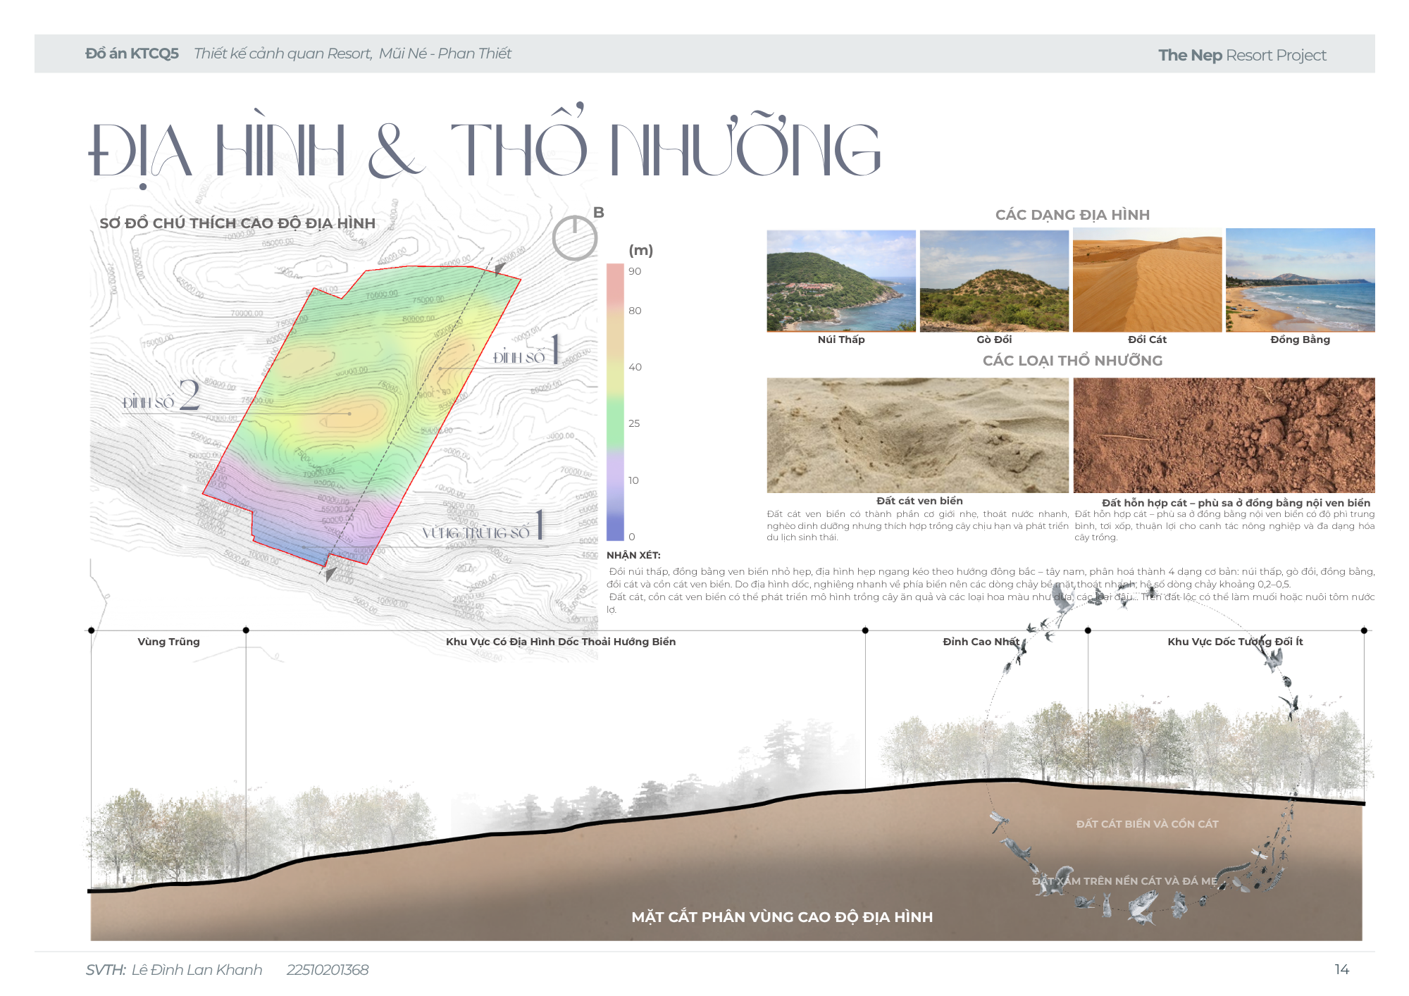
Task: Click the Đỉnh số 1 map label
Action: [x=526, y=351]
